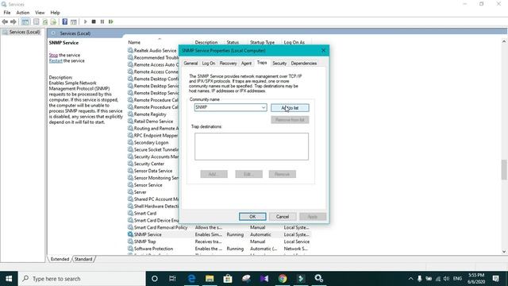Open Visual Studio from the taskbar
Image resolution: width=508 pixels, height=286 pixels.
pos(264,279)
